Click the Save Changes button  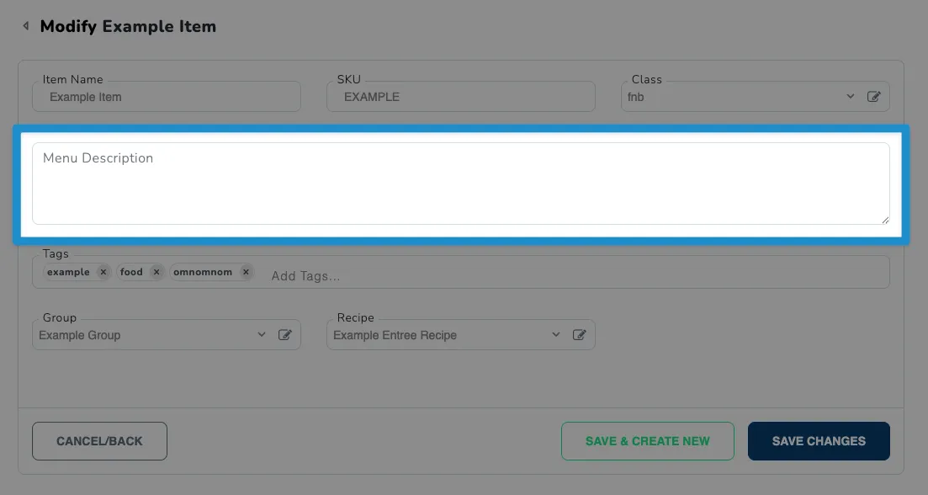pos(819,441)
